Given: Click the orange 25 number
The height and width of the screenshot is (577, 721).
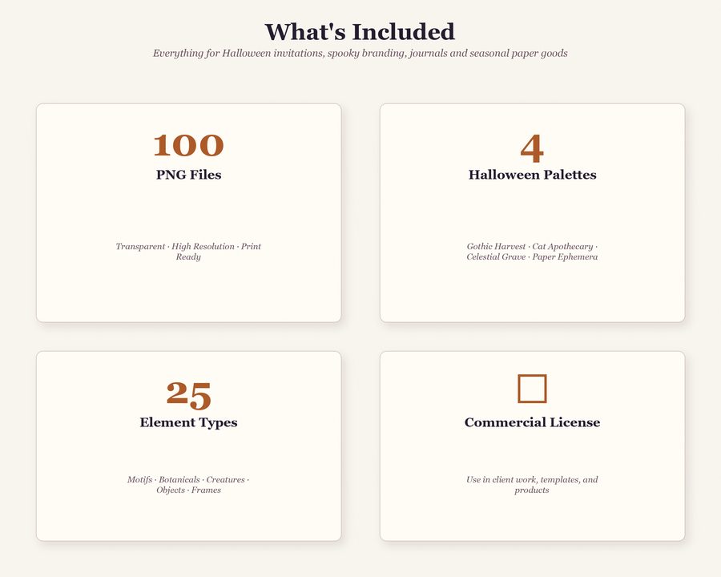Looking at the screenshot, I should coord(188,395).
